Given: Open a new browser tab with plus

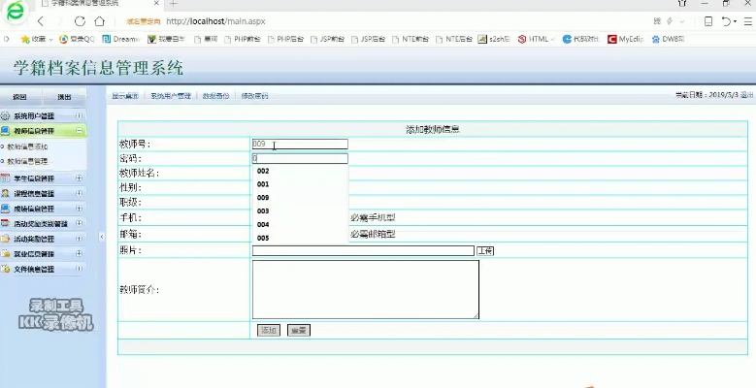Looking at the screenshot, I should [x=173, y=4].
